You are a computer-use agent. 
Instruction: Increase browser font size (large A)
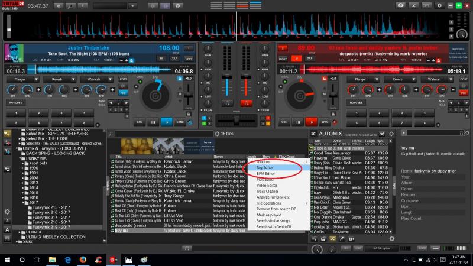click(x=7, y=230)
